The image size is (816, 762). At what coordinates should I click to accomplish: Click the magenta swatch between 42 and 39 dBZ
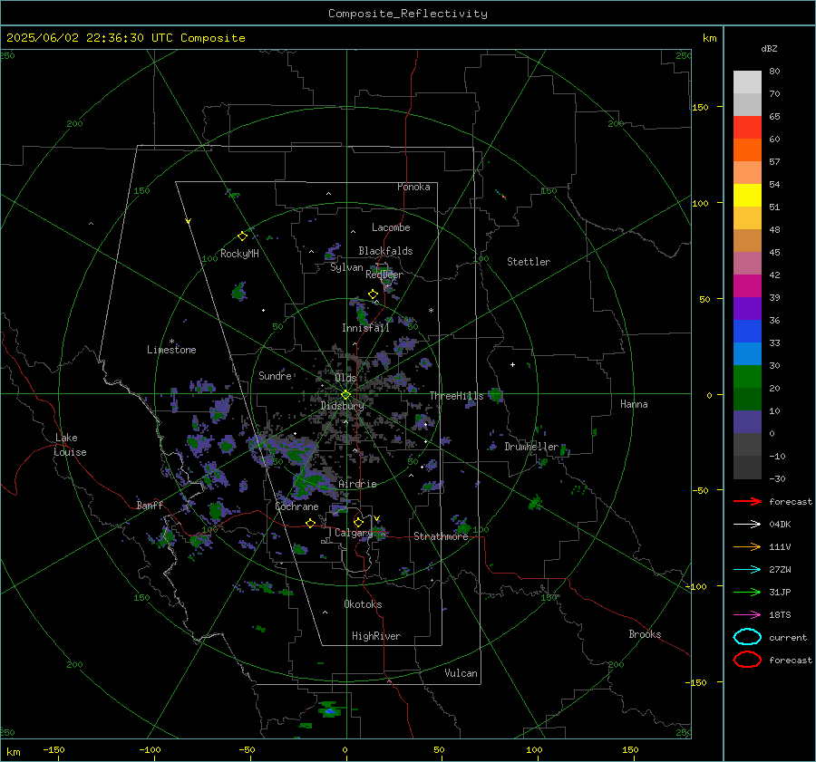[747, 286]
